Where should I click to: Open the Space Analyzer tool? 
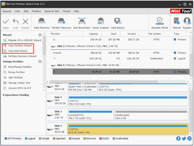point(101,23)
